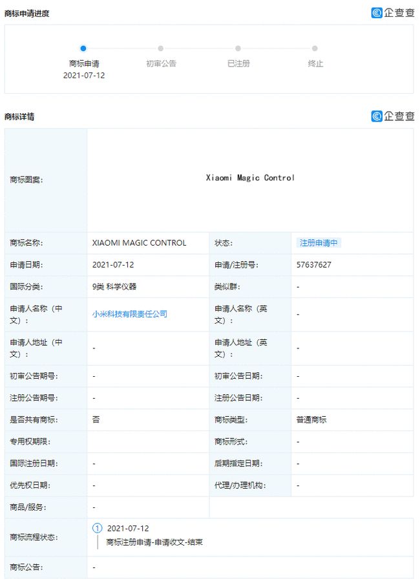
Task: Click the gray dot above 终止 step
Action: coord(315,48)
